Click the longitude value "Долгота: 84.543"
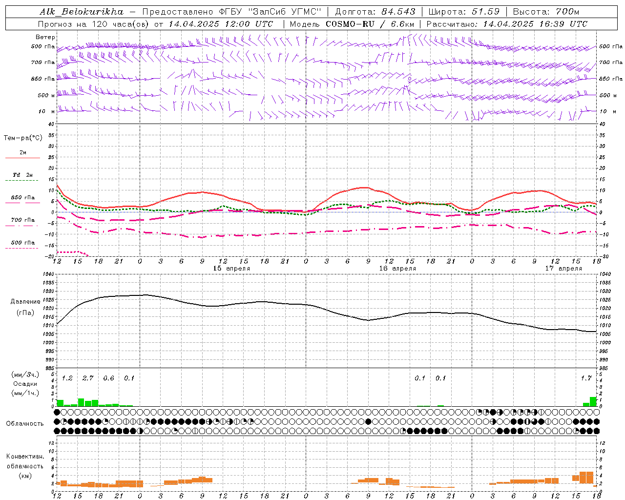 pos(375,12)
